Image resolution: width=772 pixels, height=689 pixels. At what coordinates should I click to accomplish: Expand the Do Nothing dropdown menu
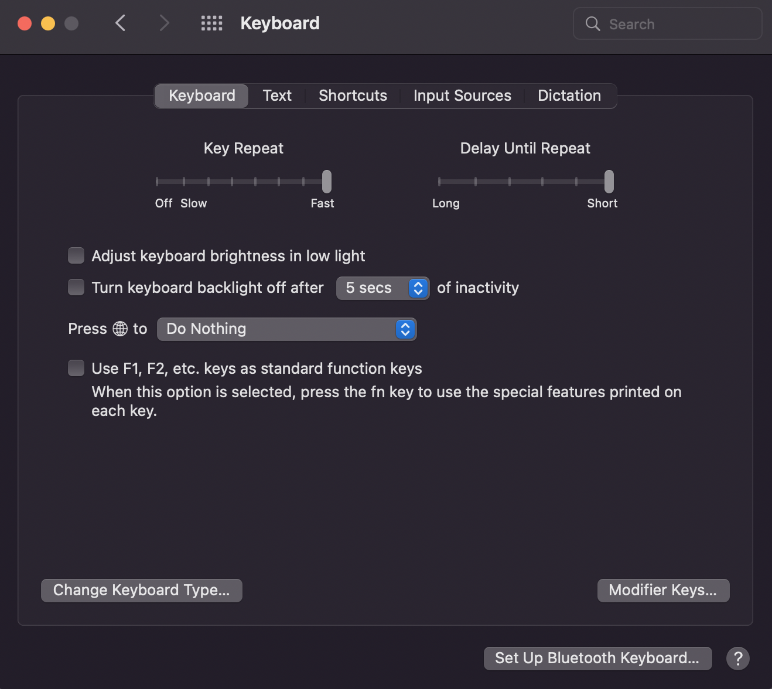tap(286, 329)
